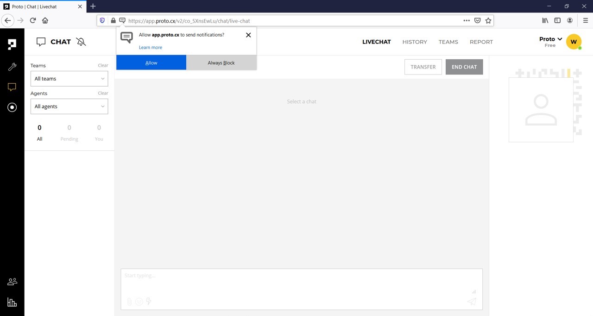Clear the Teams filter
Image resolution: width=593 pixels, height=316 pixels.
pyautogui.click(x=103, y=65)
